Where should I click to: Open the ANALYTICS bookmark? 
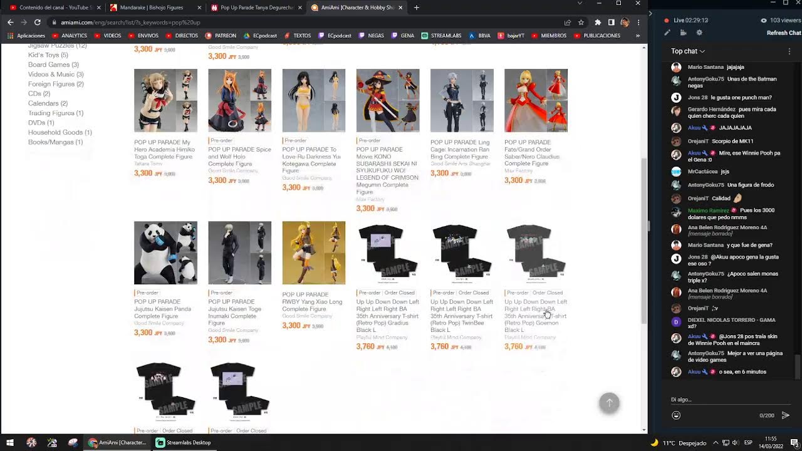tap(70, 36)
